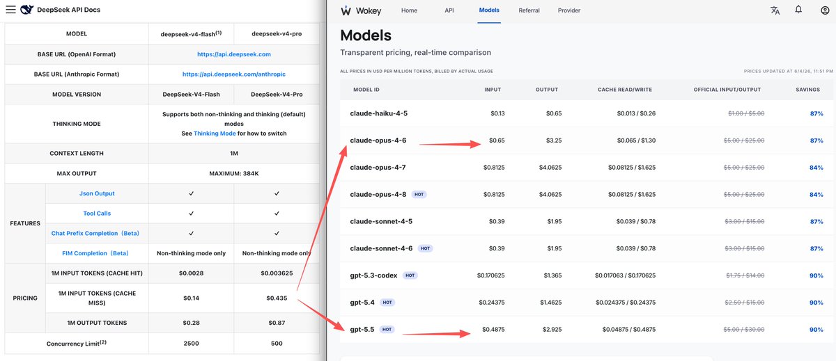The width and height of the screenshot is (836, 361).
Task: Click the MAXIMUM: 384K cell
Action: pyautogui.click(x=234, y=173)
